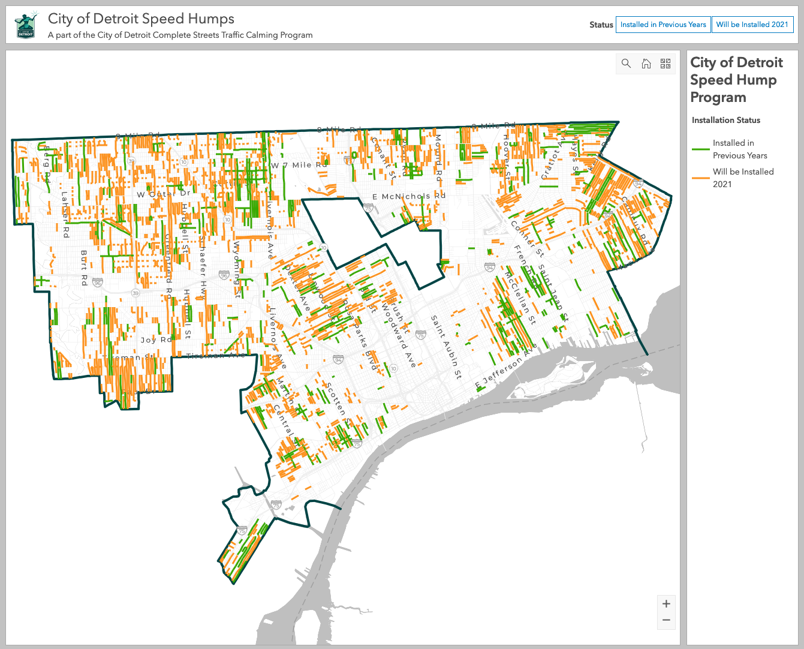
Task: Click the orange Will be Installed 2021 legend line
Action: tap(700, 178)
